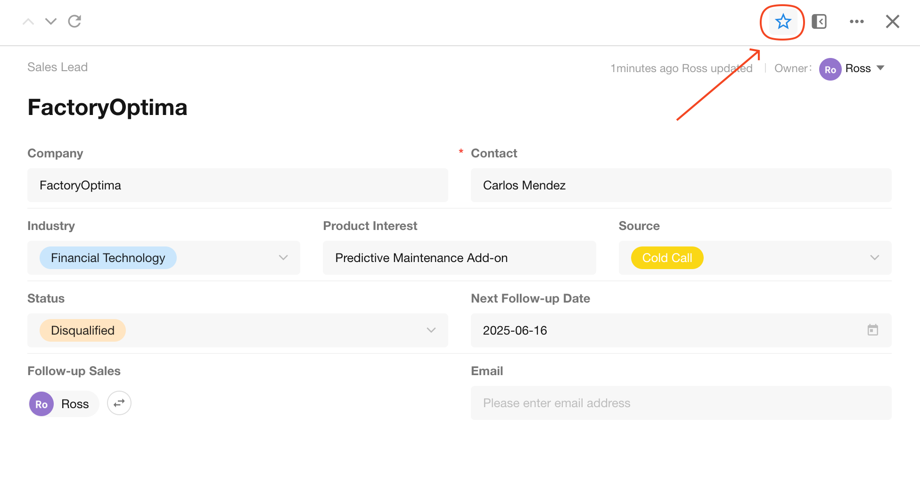The height and width of the screenshot is (492, 920).
Task: Refresh the record with reload icon
Action: (x=74, y=22)
